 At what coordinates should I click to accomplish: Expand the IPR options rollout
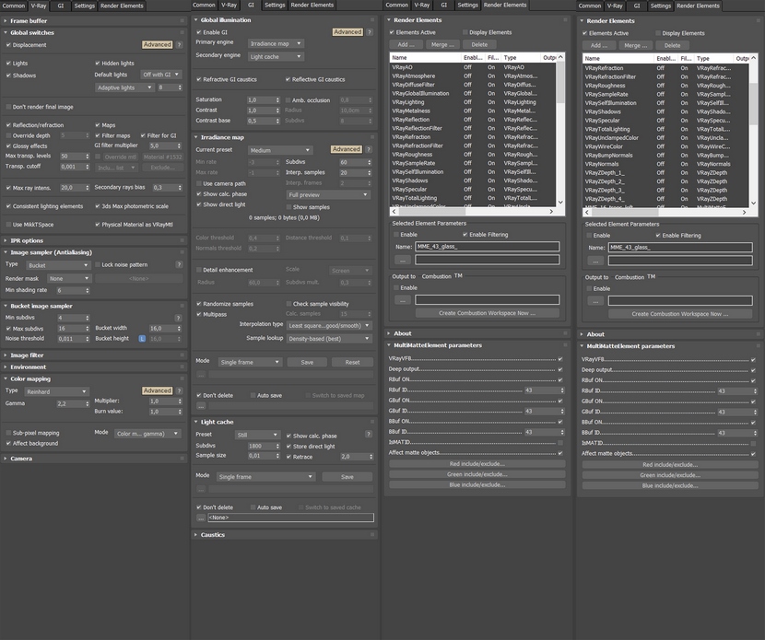[x=27, y=240]
